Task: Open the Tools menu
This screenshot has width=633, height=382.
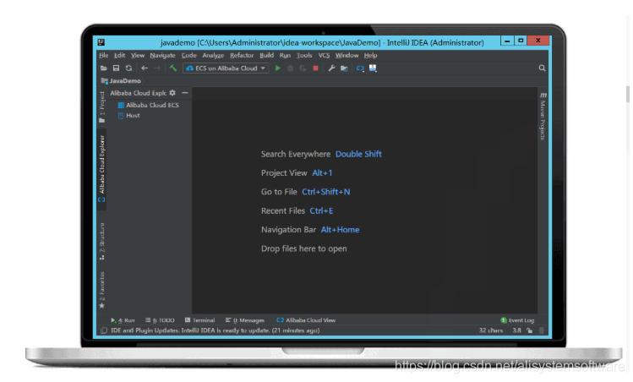Action: click(304, 55)
